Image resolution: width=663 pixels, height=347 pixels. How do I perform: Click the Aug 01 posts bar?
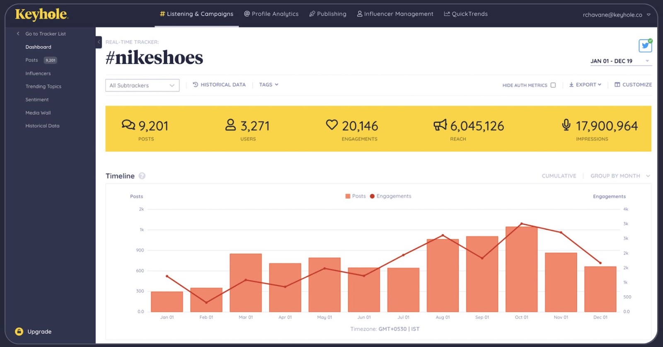443,275
